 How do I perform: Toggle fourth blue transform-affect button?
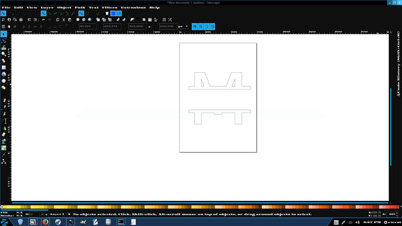(212, 27)
